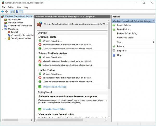Collapse the Monitoring tree node

(2, 29)
